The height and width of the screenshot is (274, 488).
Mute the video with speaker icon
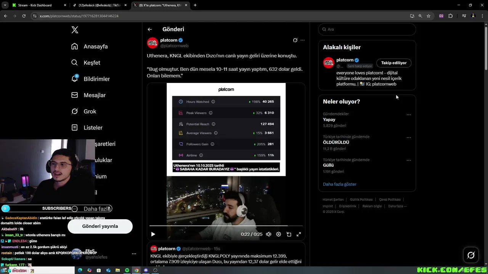pyautogui.click(x=268, y=234)
